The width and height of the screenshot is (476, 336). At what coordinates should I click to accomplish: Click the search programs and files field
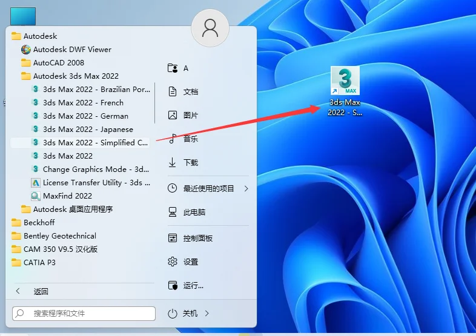[x=84, y=313]
